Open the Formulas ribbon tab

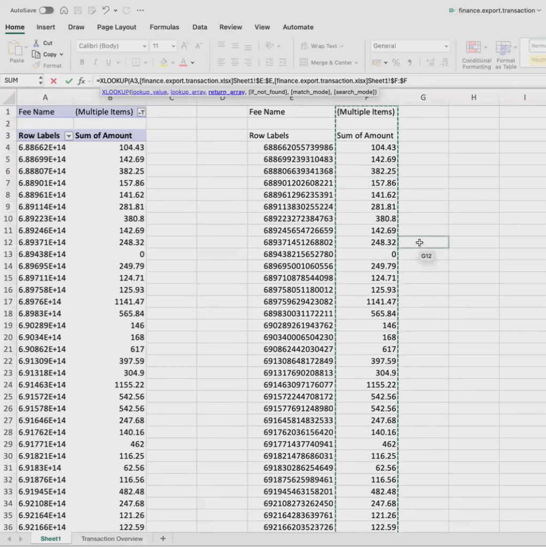point(164,27)
